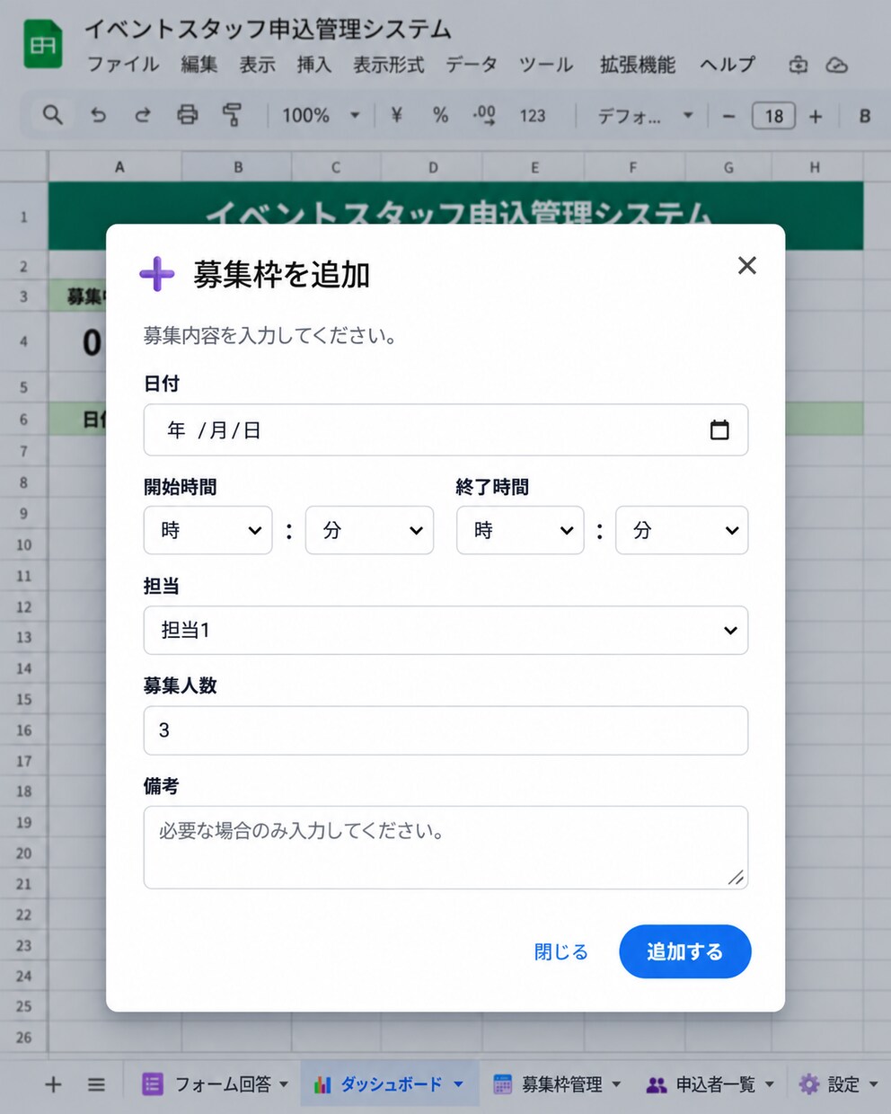Viewport: 891px width, 1114px height.
Task: Add a new sheet with plus
Action: click(53, 1084)
